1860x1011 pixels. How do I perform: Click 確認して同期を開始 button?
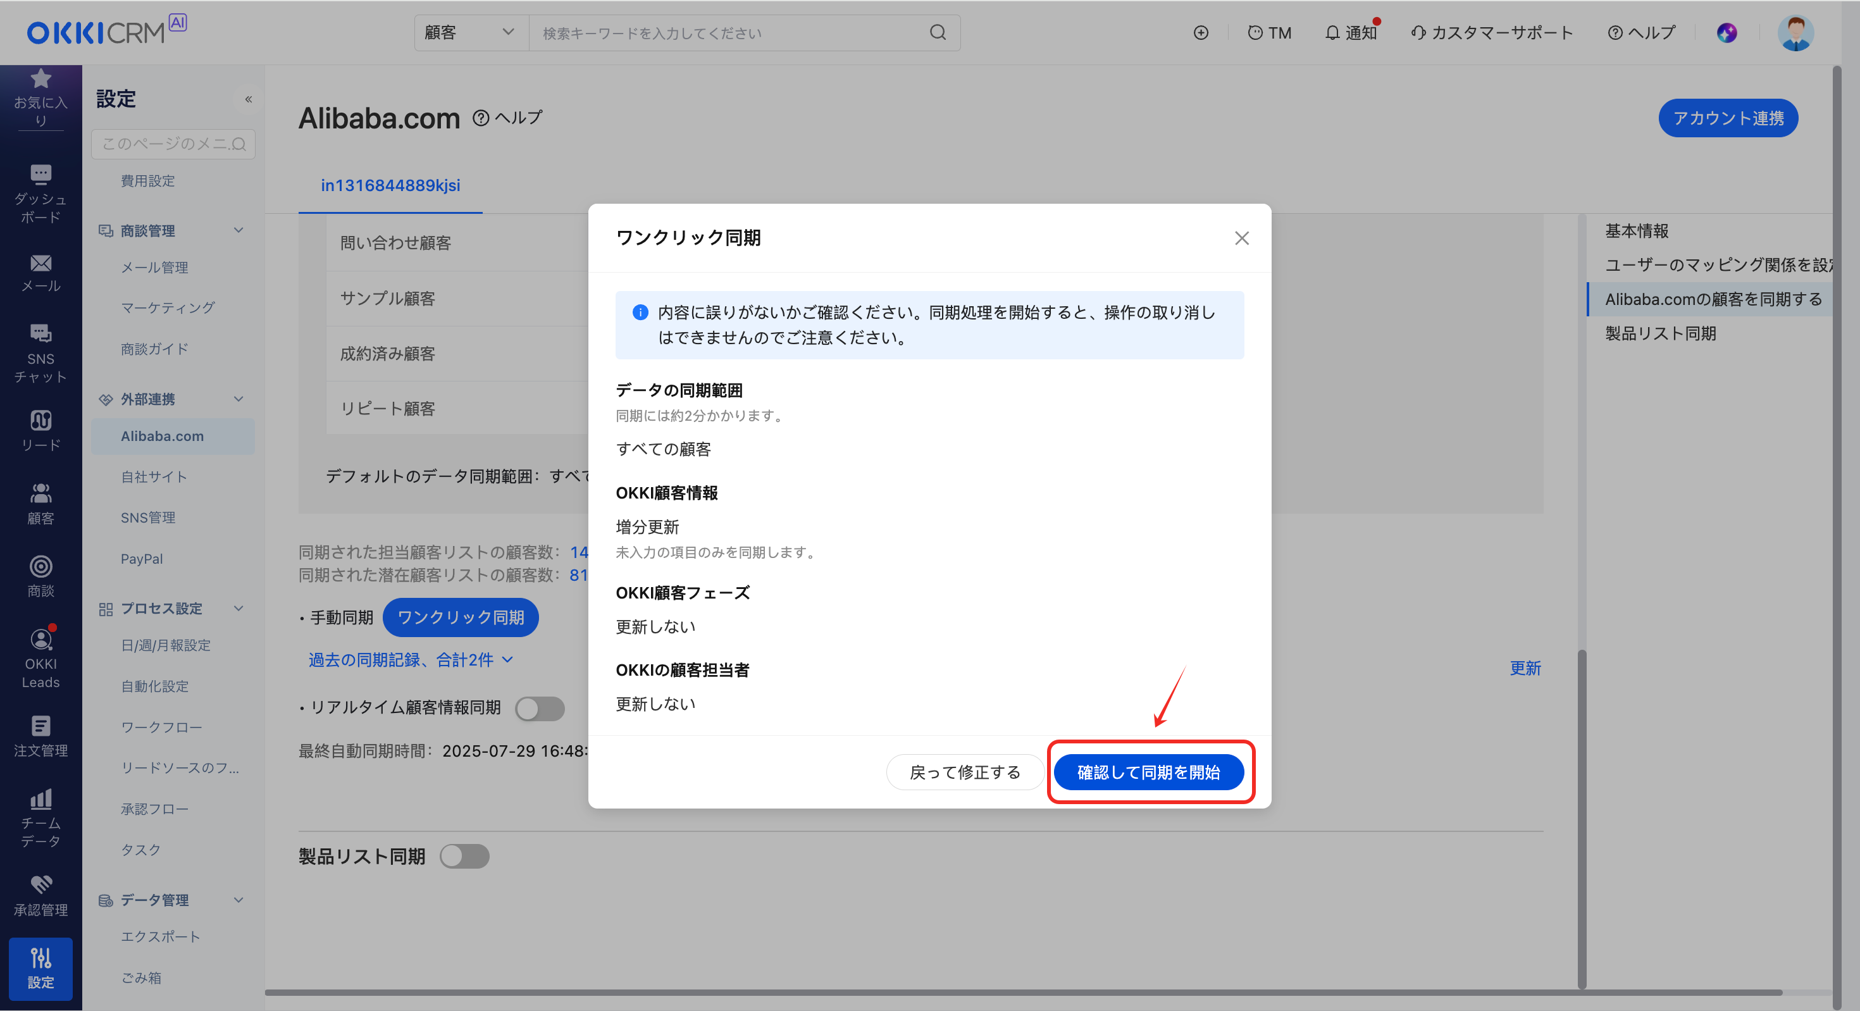1149,772
